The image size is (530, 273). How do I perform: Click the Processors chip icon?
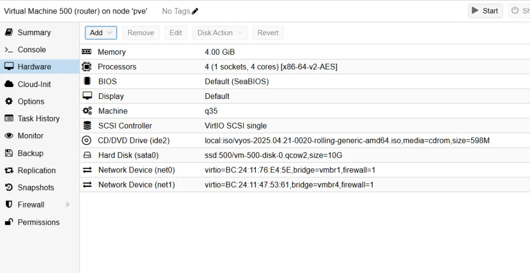click(86, 67)
